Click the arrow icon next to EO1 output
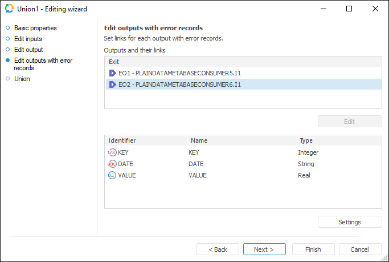Viewport: 389px width, 262px height. point(113,73)
